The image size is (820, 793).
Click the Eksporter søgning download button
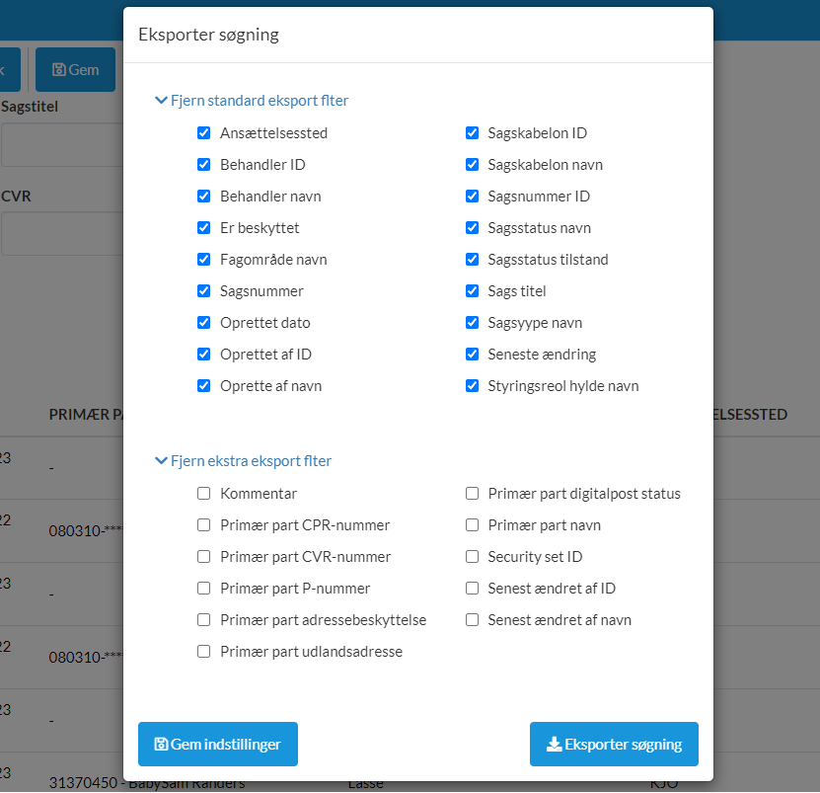coord(614,745)
